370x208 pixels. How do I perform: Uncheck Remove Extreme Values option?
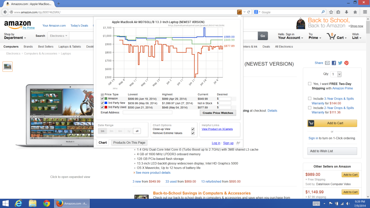193,133
